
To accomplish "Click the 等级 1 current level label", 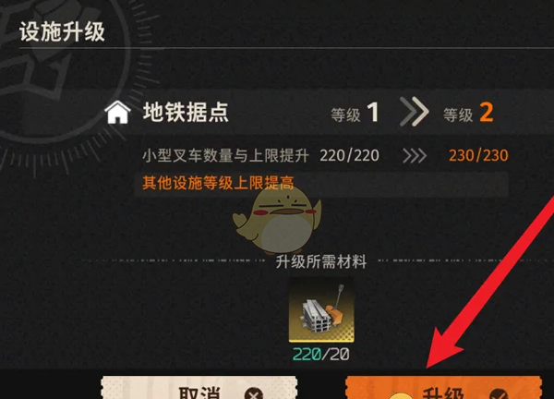I will point(355,113).
